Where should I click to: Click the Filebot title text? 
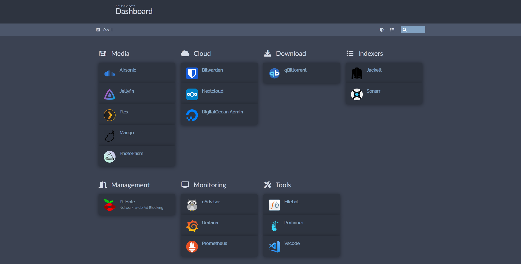pos(291,202)
